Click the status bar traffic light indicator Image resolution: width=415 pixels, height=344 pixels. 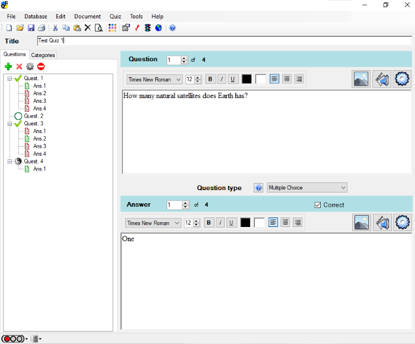(x=13, y=339)
